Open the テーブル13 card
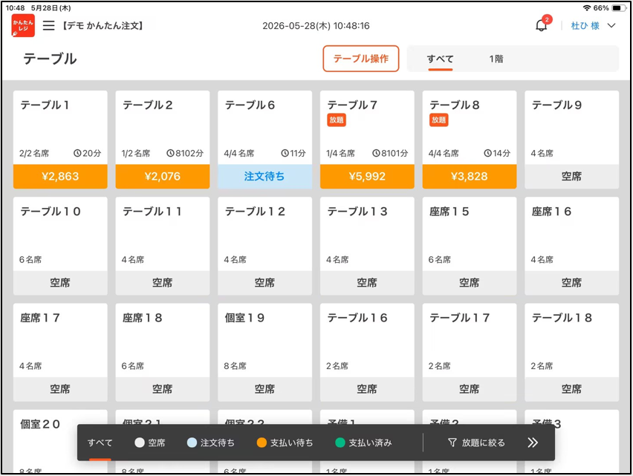 click(367, 246)
